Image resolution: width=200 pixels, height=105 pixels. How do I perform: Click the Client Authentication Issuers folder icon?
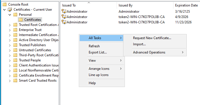point(15,65)
